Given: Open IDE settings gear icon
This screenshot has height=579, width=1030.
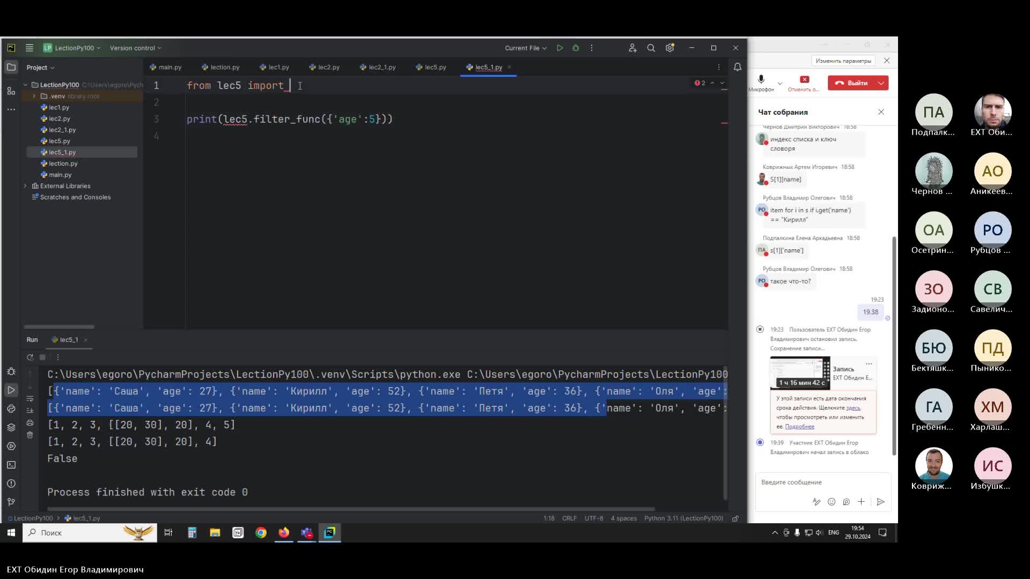Looking at the screenshot, I should (670, 48).
